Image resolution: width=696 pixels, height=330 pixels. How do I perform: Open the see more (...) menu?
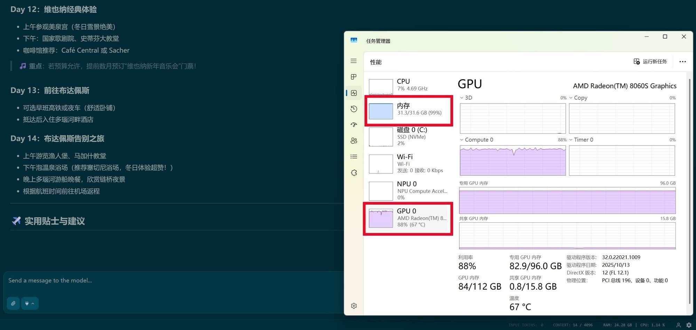(x=682, y=61)
